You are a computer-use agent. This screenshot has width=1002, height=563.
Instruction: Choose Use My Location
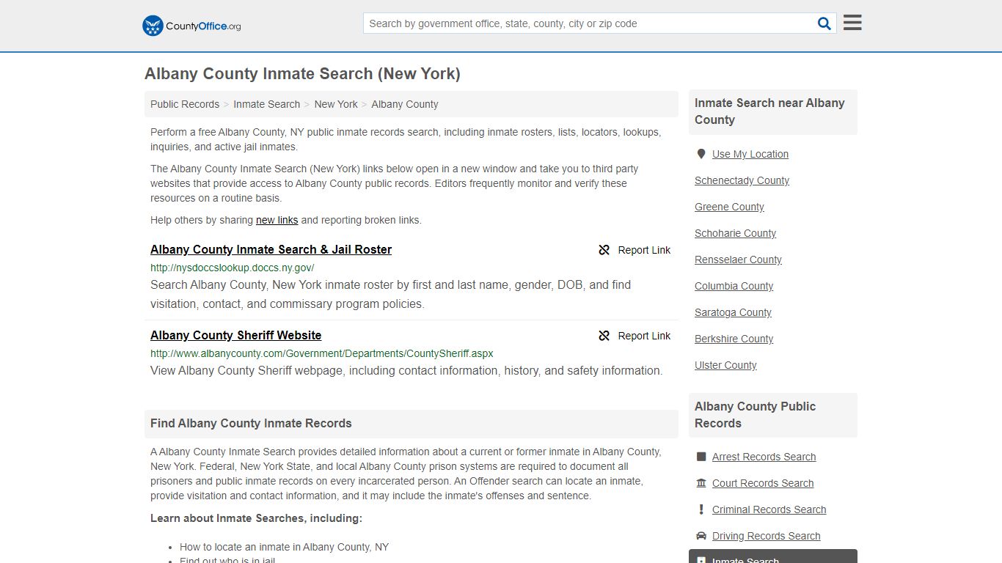point(750,154)
